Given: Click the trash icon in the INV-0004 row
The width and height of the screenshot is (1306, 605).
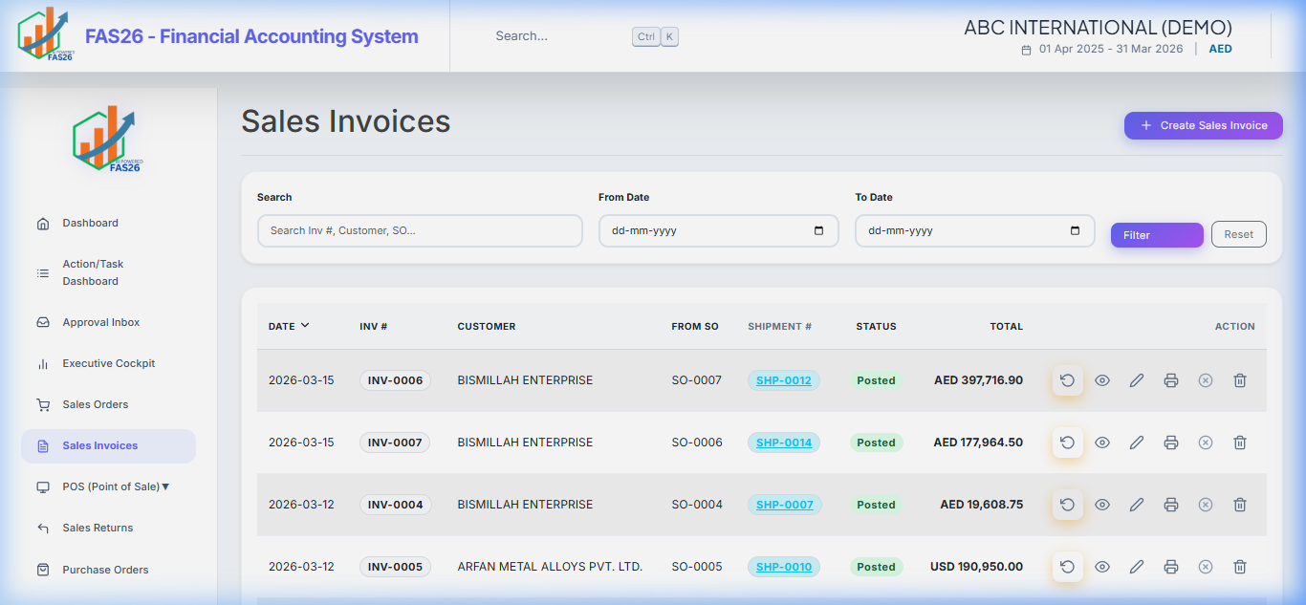Looking at the screenshot, I should [x=1240, y=505].
